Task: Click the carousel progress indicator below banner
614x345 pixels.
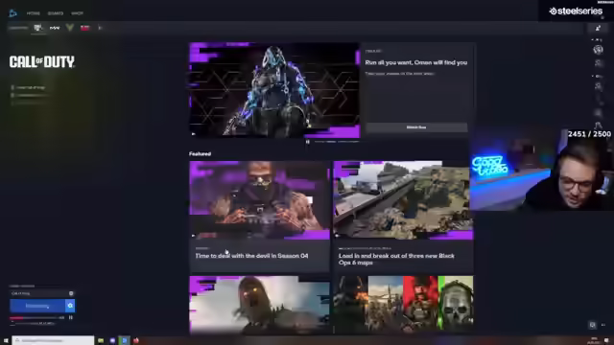Action: (337, 142)
